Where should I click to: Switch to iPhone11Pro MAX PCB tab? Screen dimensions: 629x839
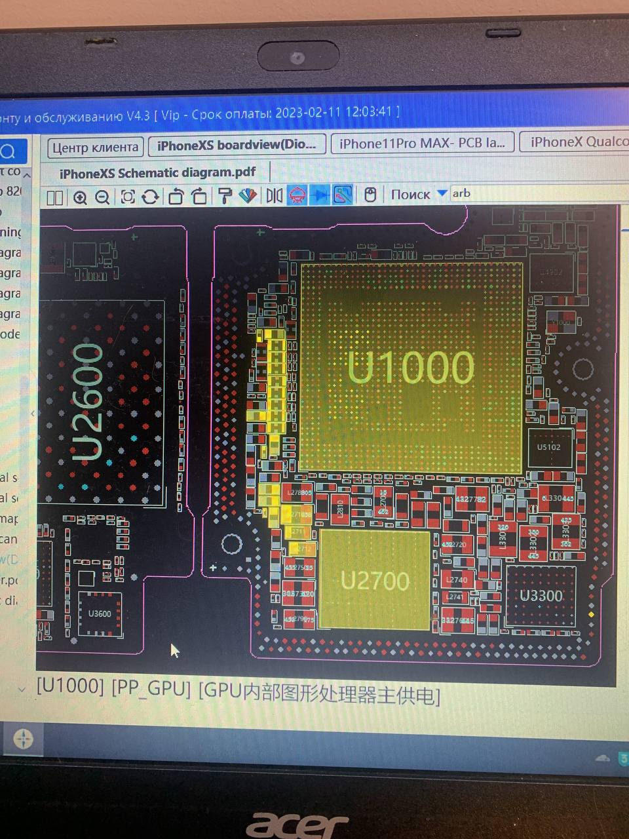(422, 143)
